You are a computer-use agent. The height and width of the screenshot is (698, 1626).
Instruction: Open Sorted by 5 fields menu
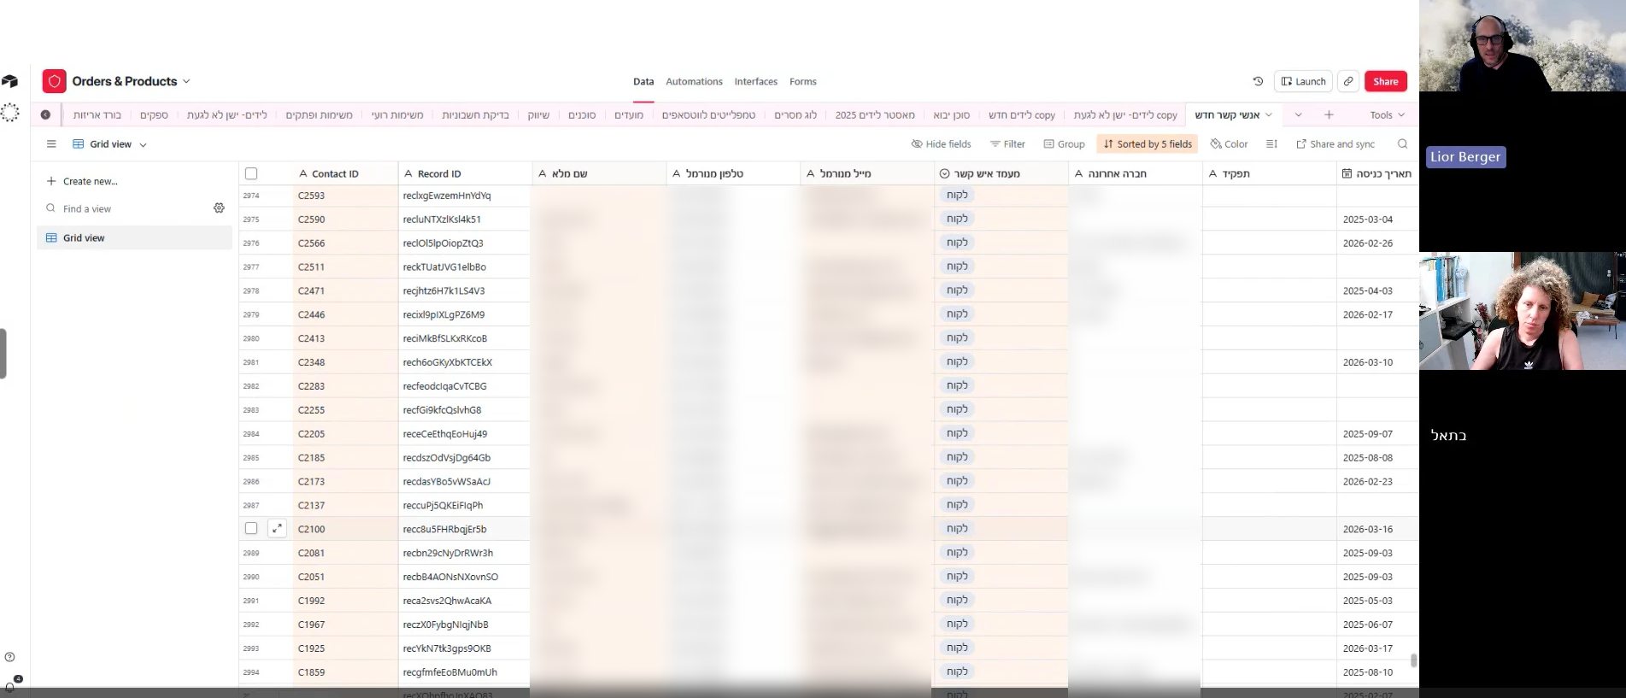(1148, 144)
